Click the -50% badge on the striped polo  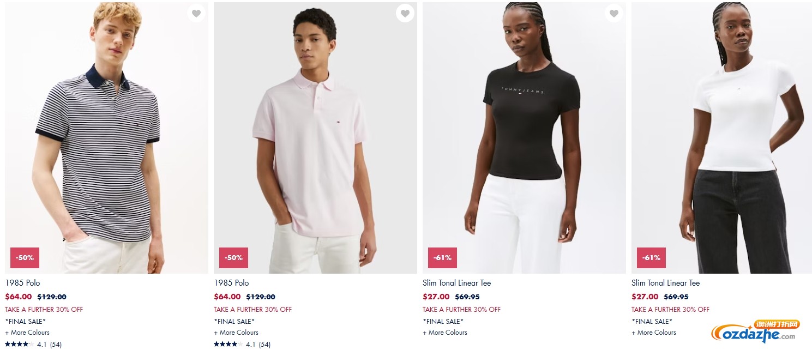click(25, 258)
